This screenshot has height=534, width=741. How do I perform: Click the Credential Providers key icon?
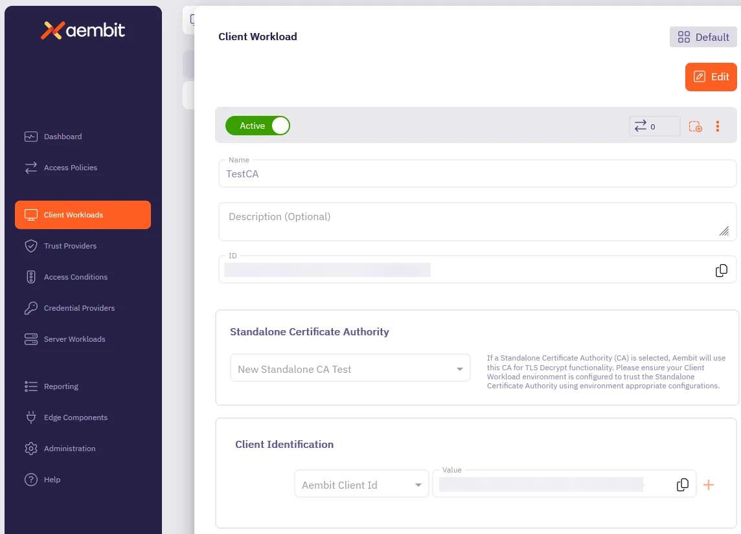[x=30, y=308]
